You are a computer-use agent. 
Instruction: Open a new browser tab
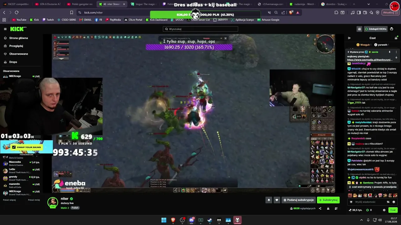click(x=354, y=4)
